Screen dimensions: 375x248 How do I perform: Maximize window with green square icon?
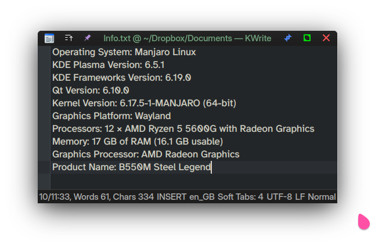(307, 38)
